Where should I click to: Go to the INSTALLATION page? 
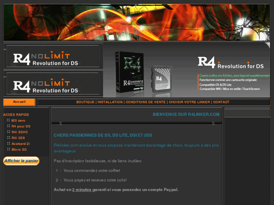point(110,102)
